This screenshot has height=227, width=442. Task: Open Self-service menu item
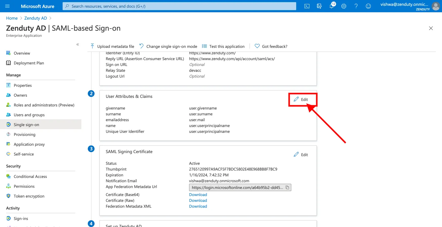click(x=24, y=154)
